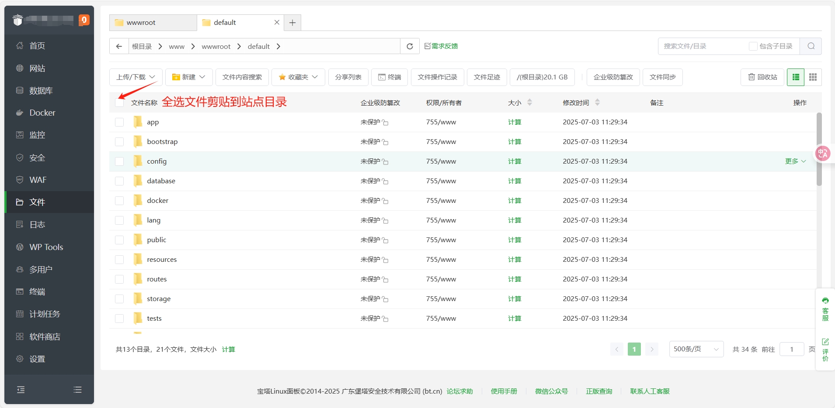The height and width of the screenshot is (408, 835).
Task: Click the back arrow navigation button
Action: (119, 46)
